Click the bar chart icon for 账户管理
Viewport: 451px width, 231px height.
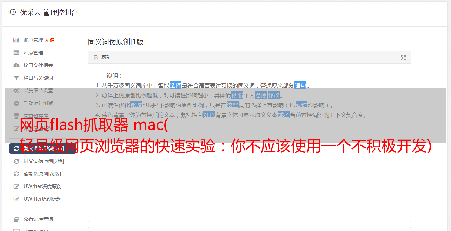(x=16, y=40)
